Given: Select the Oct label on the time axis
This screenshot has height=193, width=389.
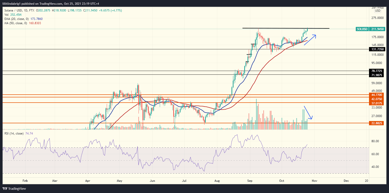Looking at the screenshot, I should click(281, 181).
